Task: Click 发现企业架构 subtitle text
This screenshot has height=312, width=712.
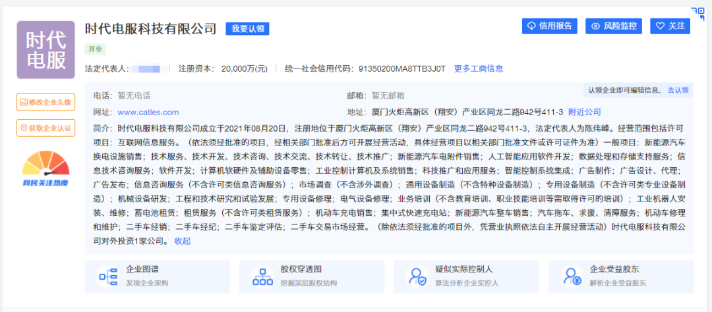Action: coord(146,283)
